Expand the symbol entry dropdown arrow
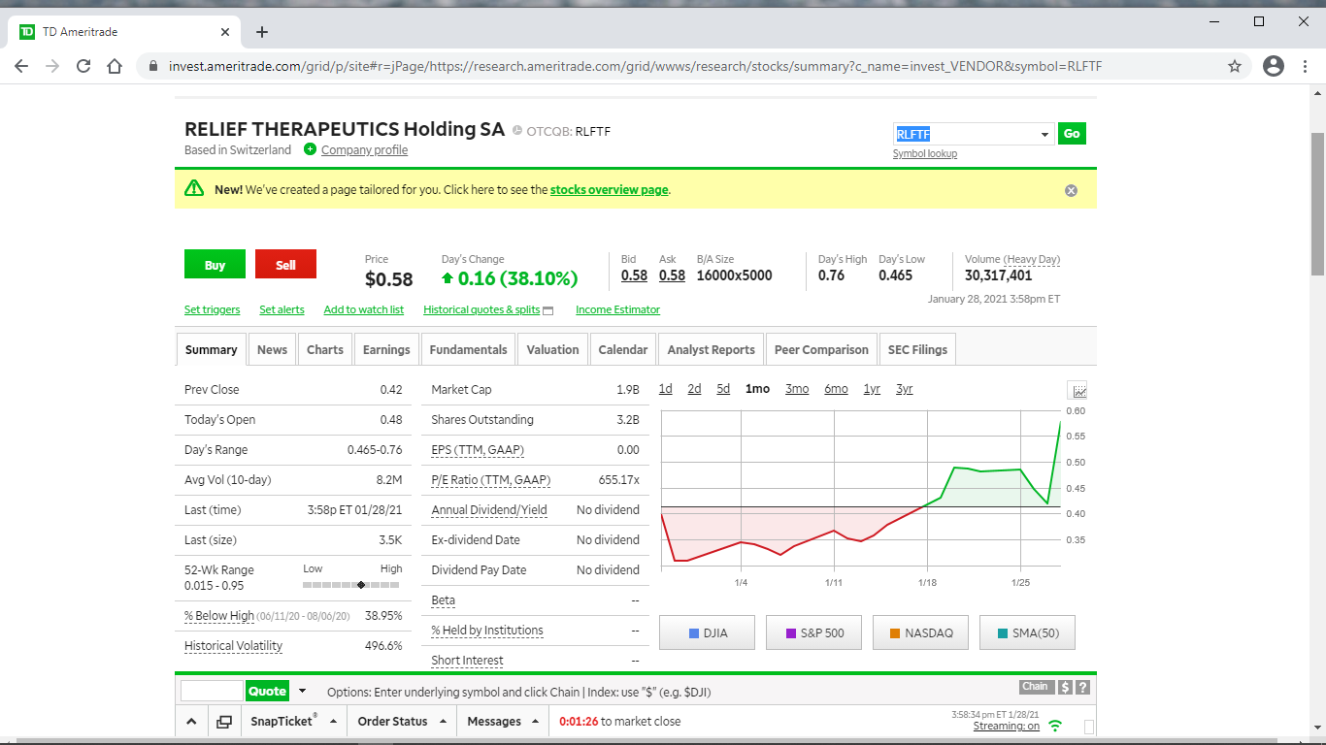The height and width of the screenshot is (745, 1326). (1044, 135)
